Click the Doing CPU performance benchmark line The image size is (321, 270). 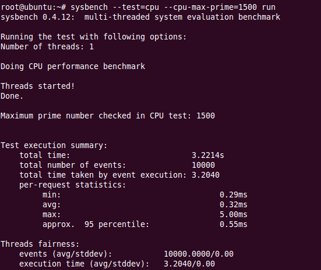point(73,67)
